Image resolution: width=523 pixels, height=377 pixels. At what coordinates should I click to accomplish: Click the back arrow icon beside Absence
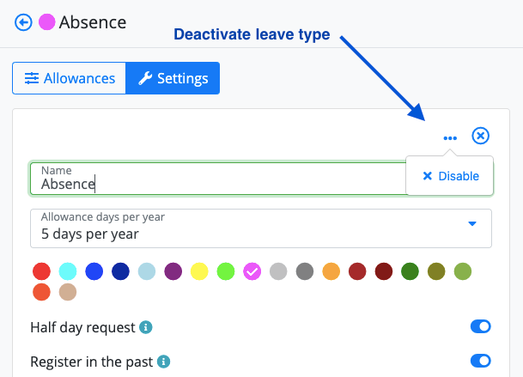click(23, 22)
